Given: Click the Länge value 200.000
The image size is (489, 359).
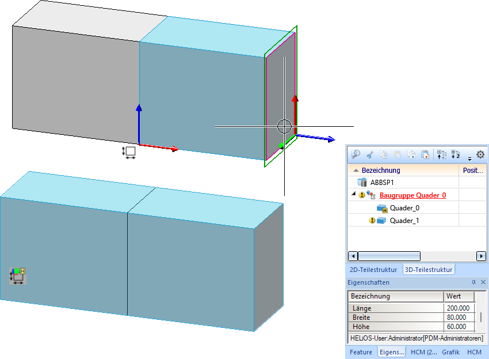Looking at the screenshot, I should [458, 308].
